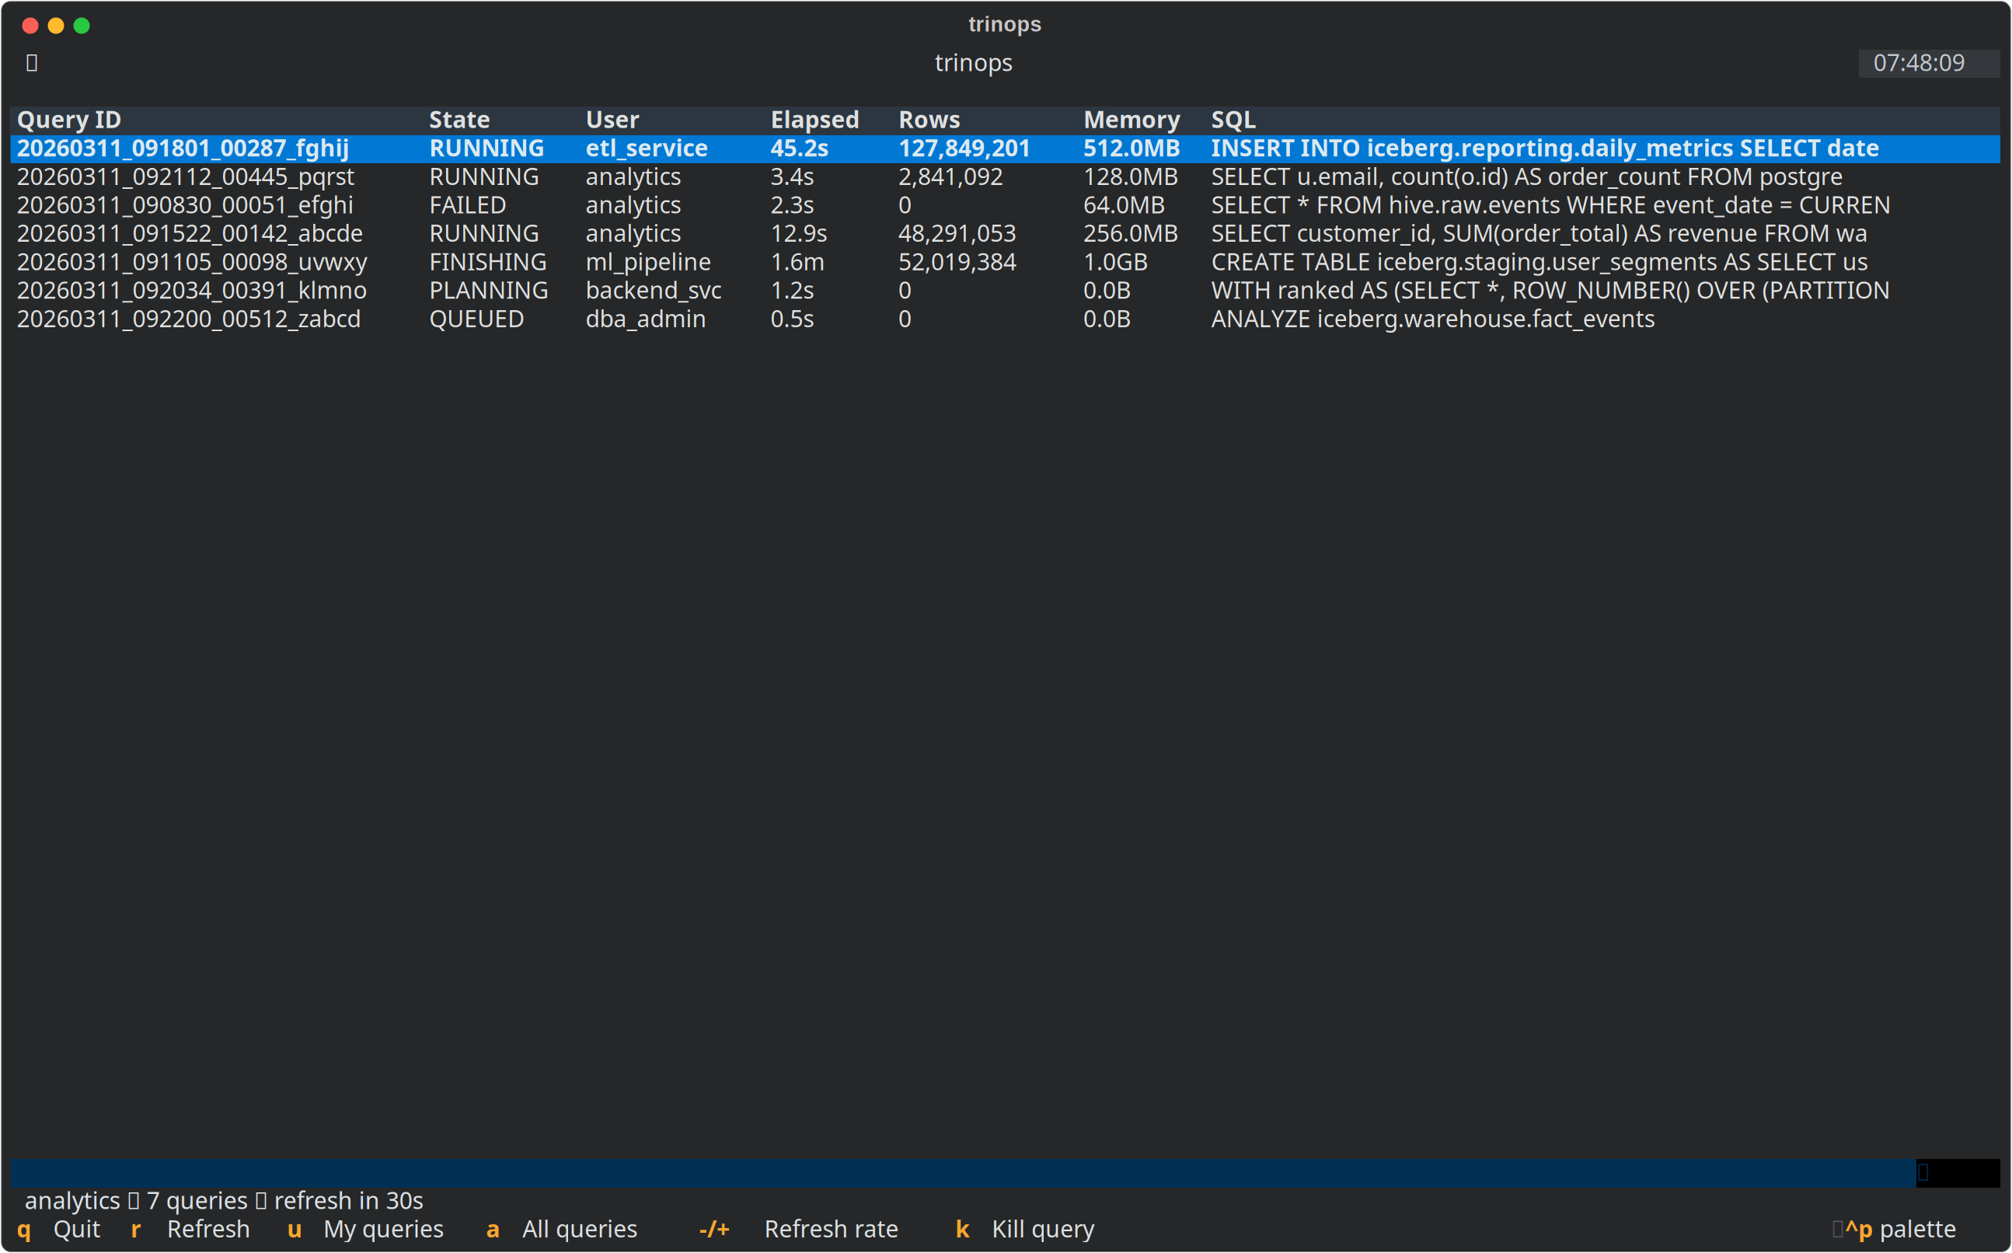Select Quit from the footer shortcuts

click(60, 1229)
